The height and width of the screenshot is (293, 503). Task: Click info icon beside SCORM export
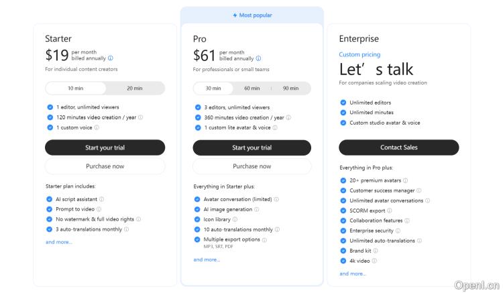coord(391,211)
